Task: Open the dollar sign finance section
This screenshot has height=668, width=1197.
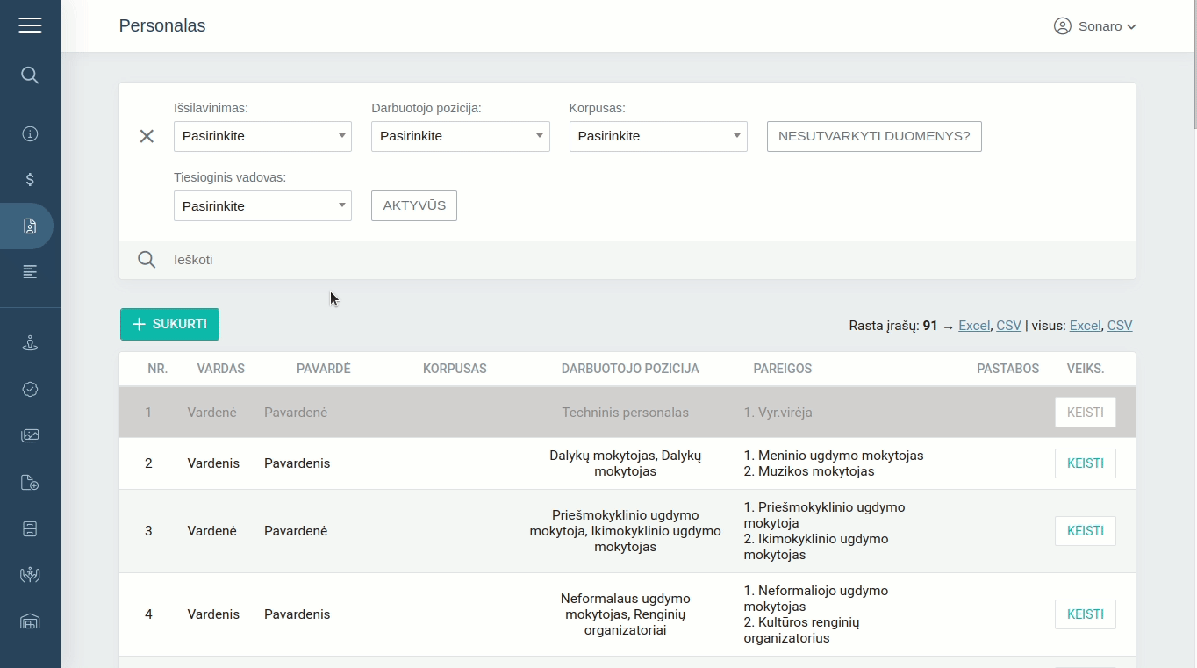Action: 30,180
